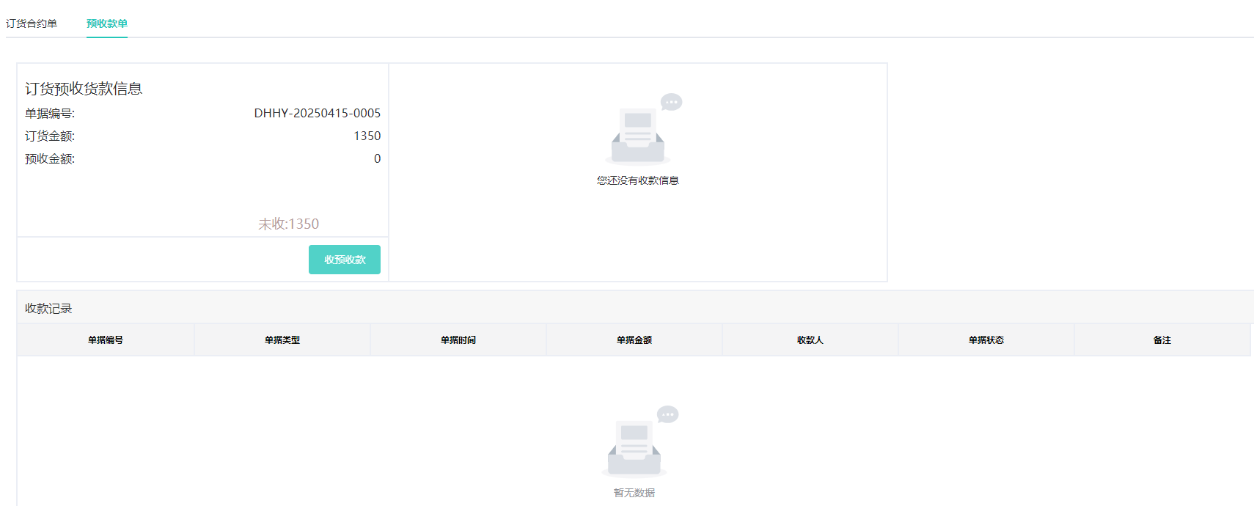
Task: Click the 备注 column header
Action: click(1162, 340)
